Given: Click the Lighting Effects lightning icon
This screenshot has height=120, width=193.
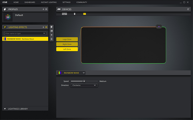Looking at the screenshot, I should tap(5, 27).
